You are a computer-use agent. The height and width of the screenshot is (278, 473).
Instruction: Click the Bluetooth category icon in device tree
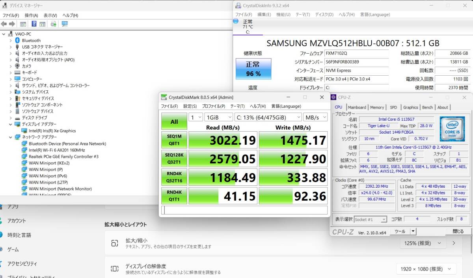17,40
